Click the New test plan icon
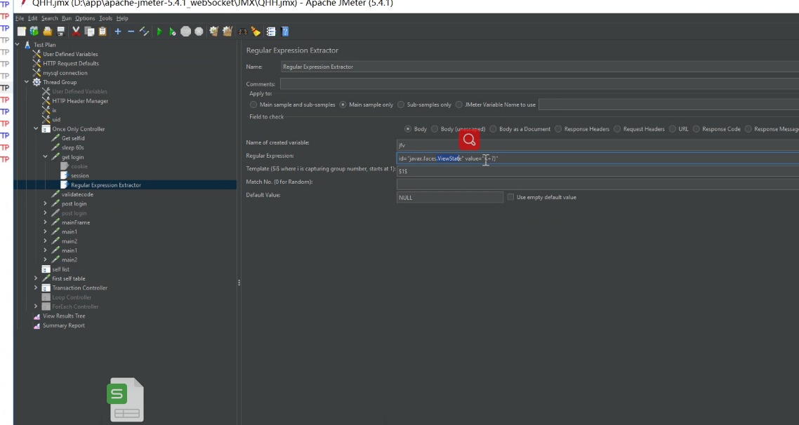This screenshot has height=425, width=799. tap(21, 32)
